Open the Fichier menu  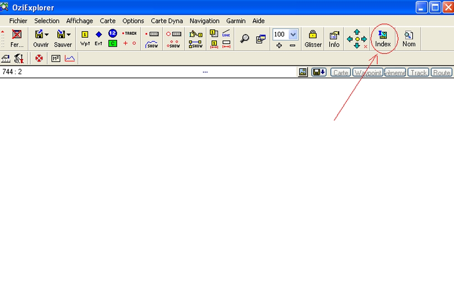[18, 21]
